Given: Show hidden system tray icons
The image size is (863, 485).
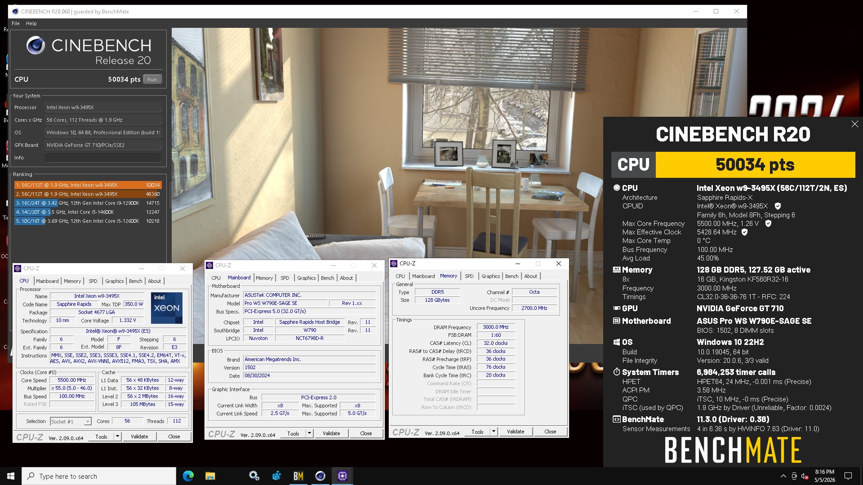Looking at the screenshot, I should coord(783,476).
